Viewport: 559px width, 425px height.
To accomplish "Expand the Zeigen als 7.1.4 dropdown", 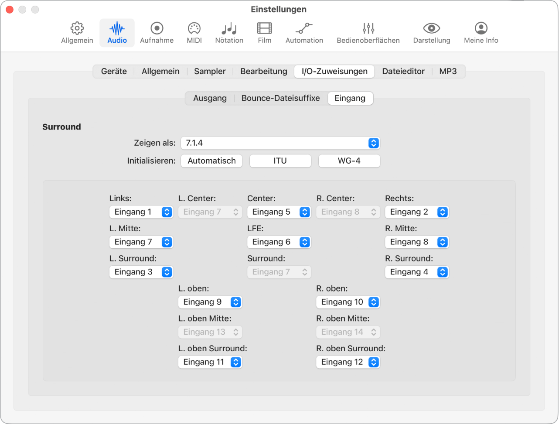I will [x=280, y=143].
